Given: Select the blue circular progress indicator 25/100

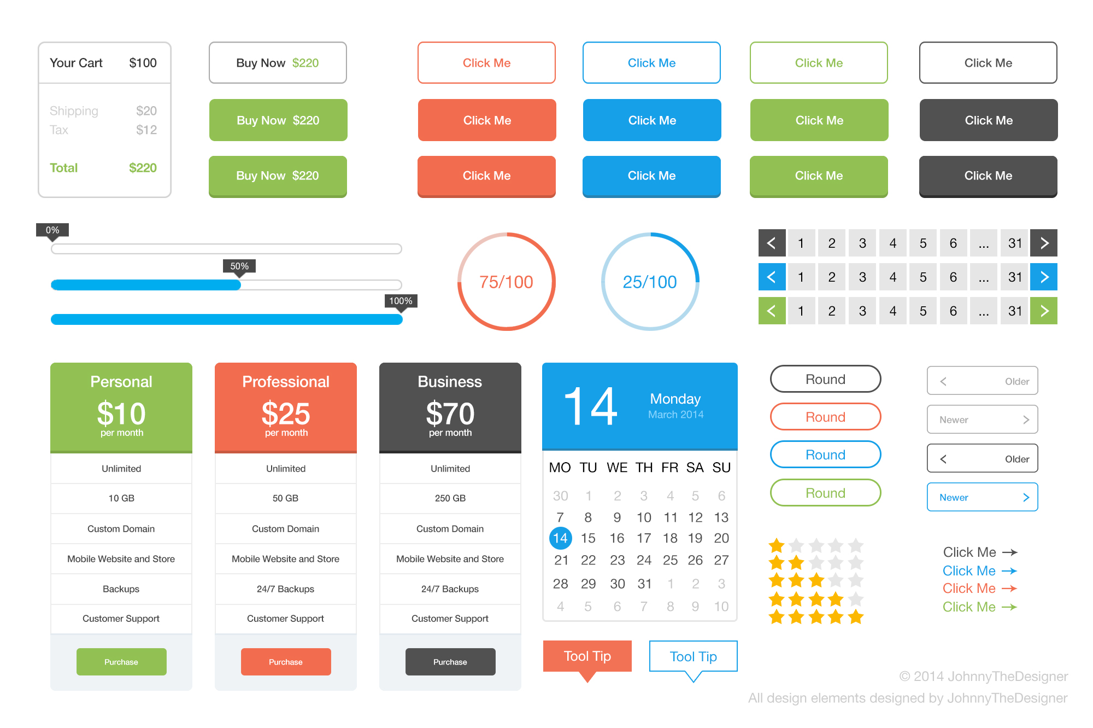Looking at the screenshot, I should (x=649, y=288).
